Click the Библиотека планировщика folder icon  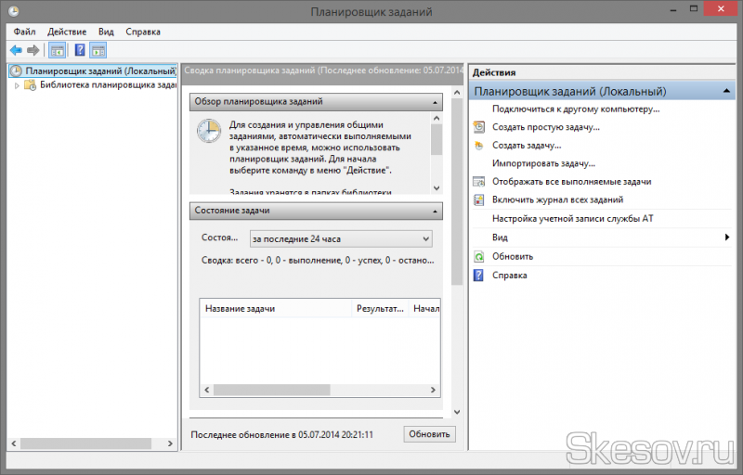tap(30, 85)
